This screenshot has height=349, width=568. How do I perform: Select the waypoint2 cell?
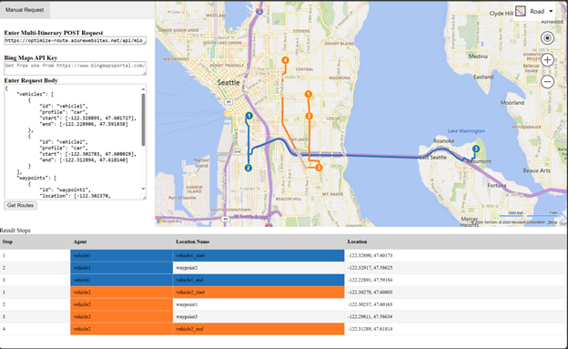click(259, 268)
